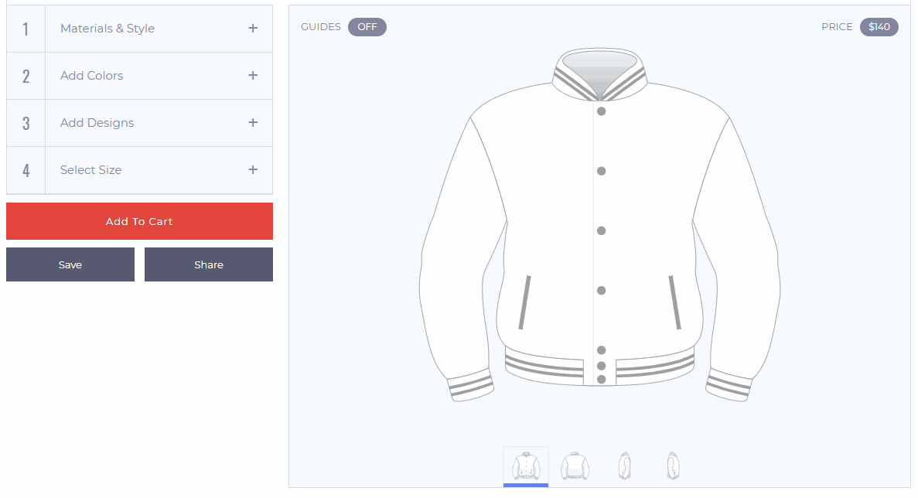Image resolution: width=918 pixels, height=498 pixels.
Task: Share the jacket design
Action: coord(208,264)
